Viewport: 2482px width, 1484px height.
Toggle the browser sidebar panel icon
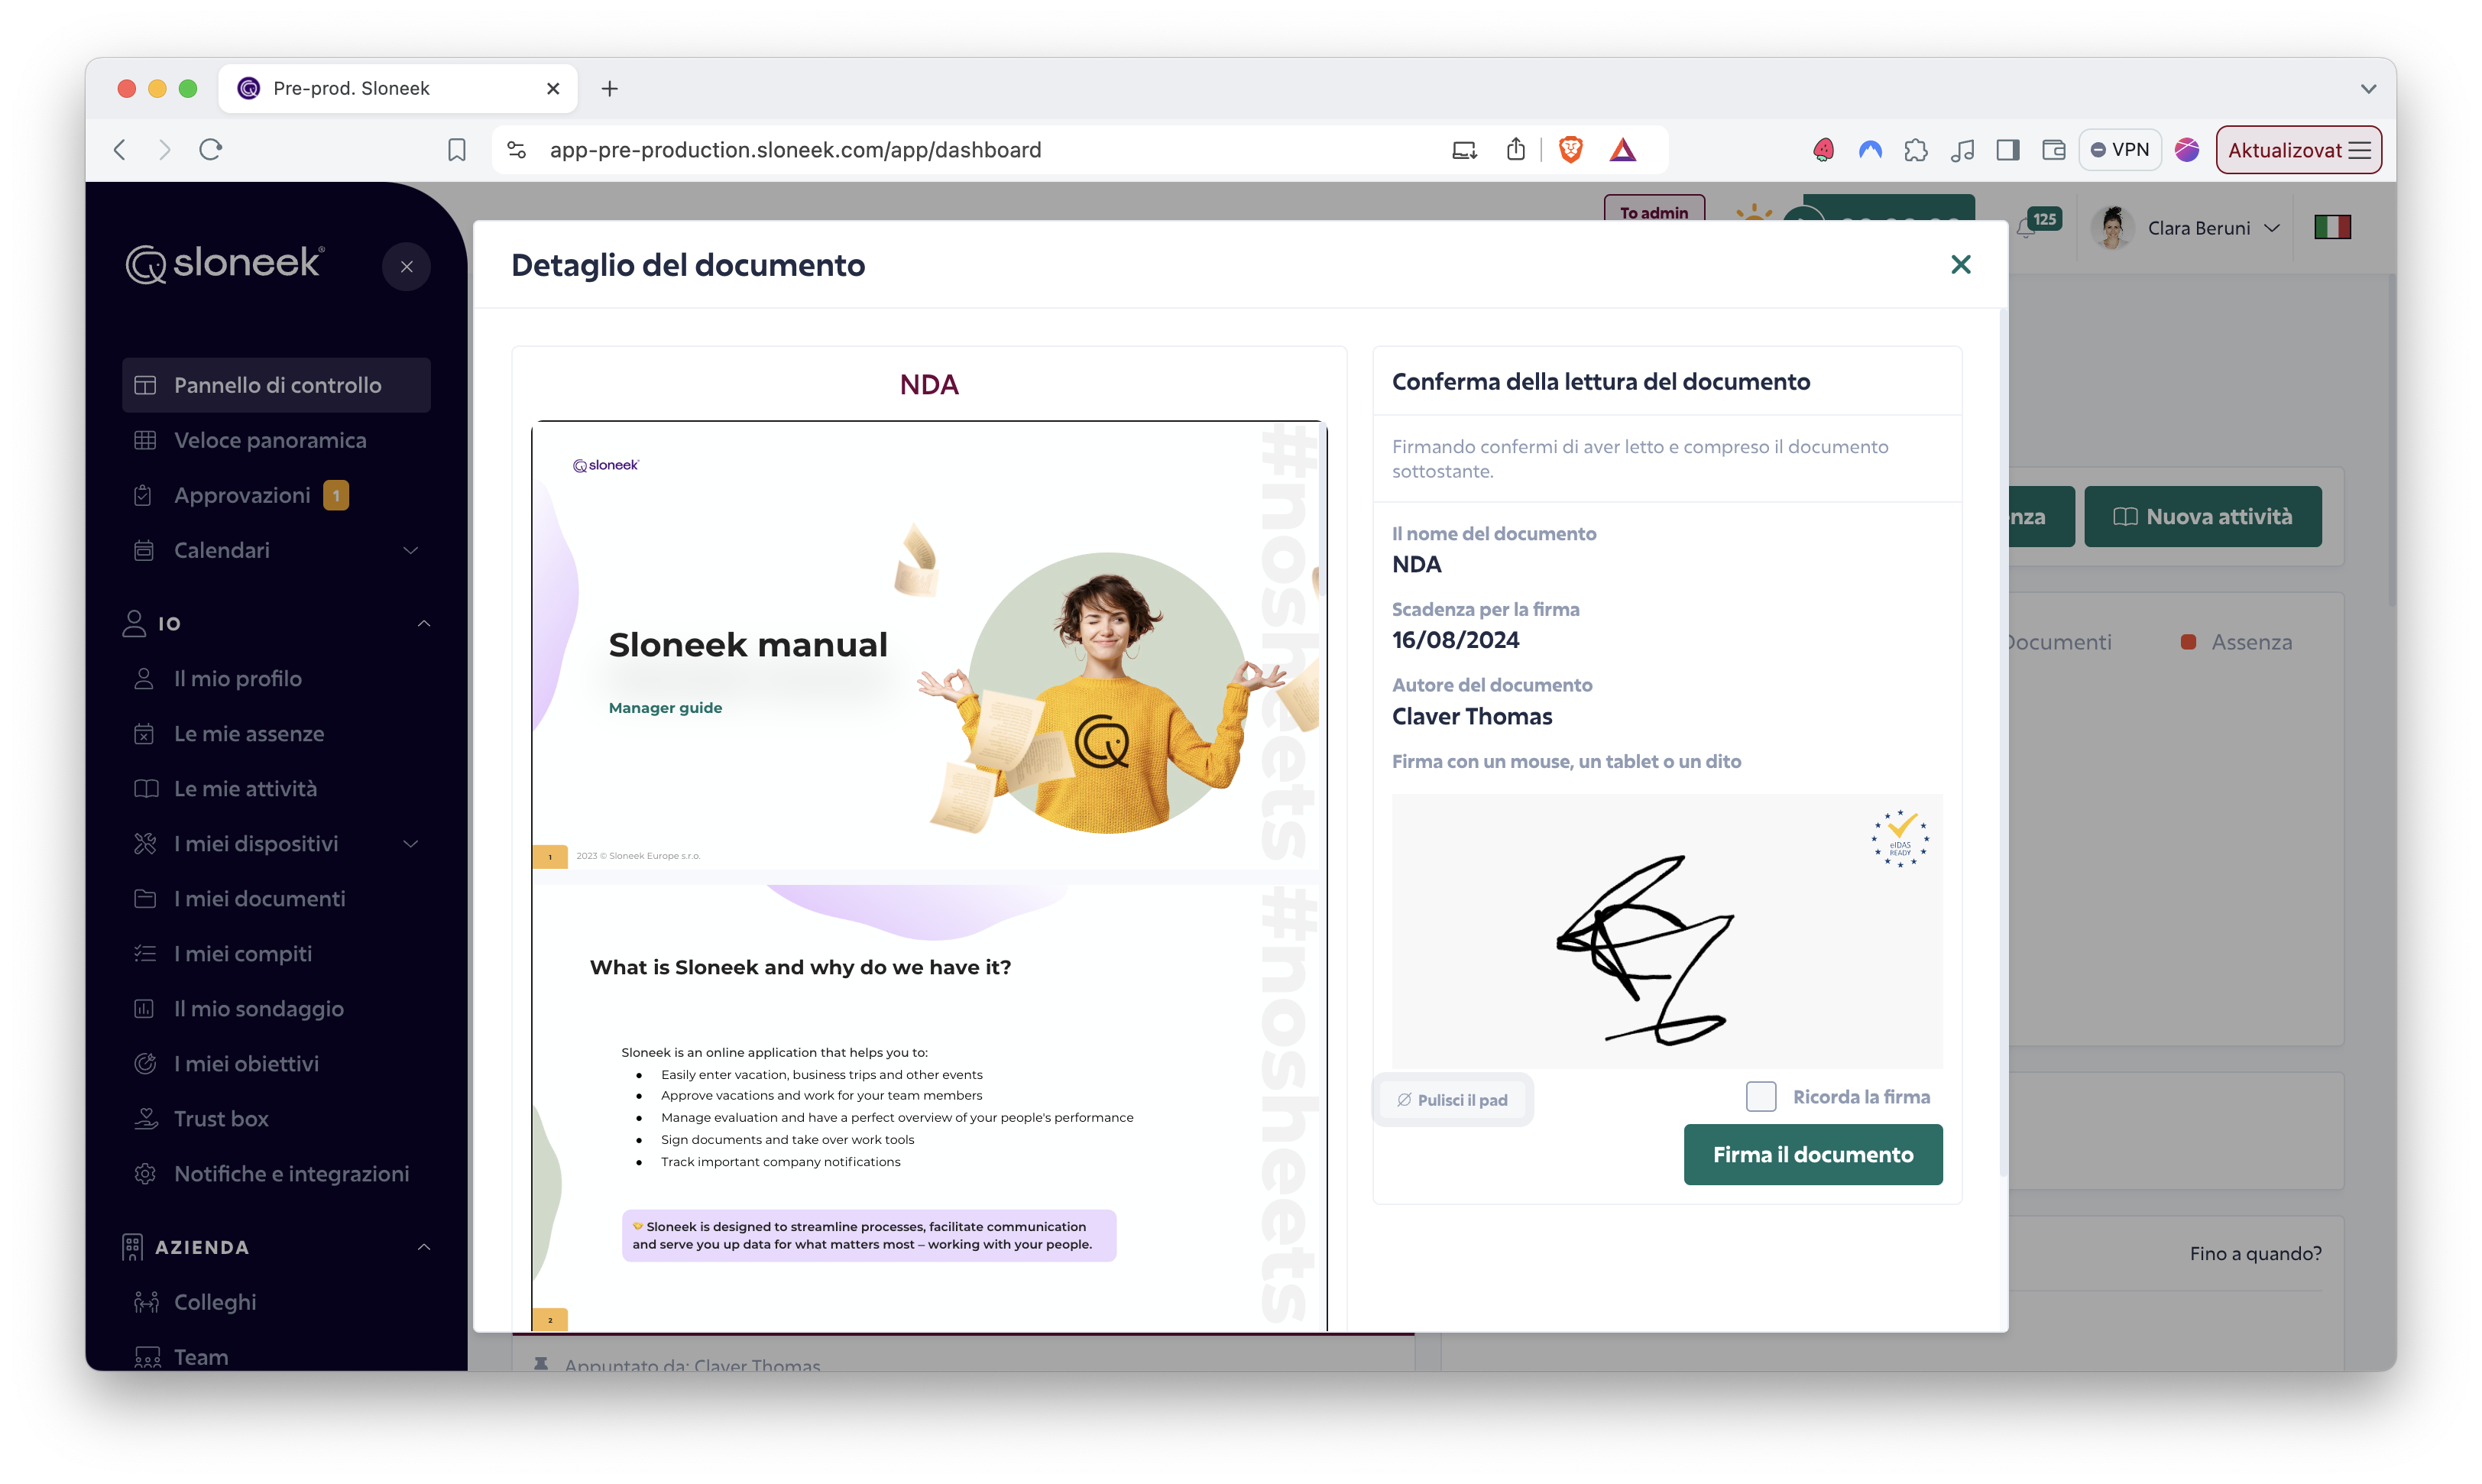tap(2008, 150)
